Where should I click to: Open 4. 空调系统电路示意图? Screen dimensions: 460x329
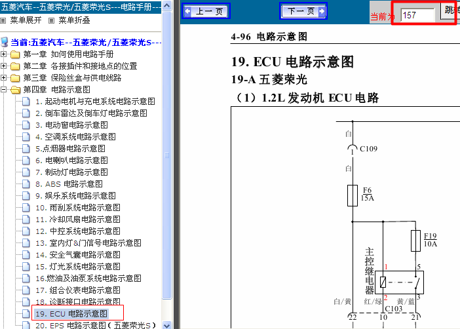pyautogui.click(x=76, y=137)
